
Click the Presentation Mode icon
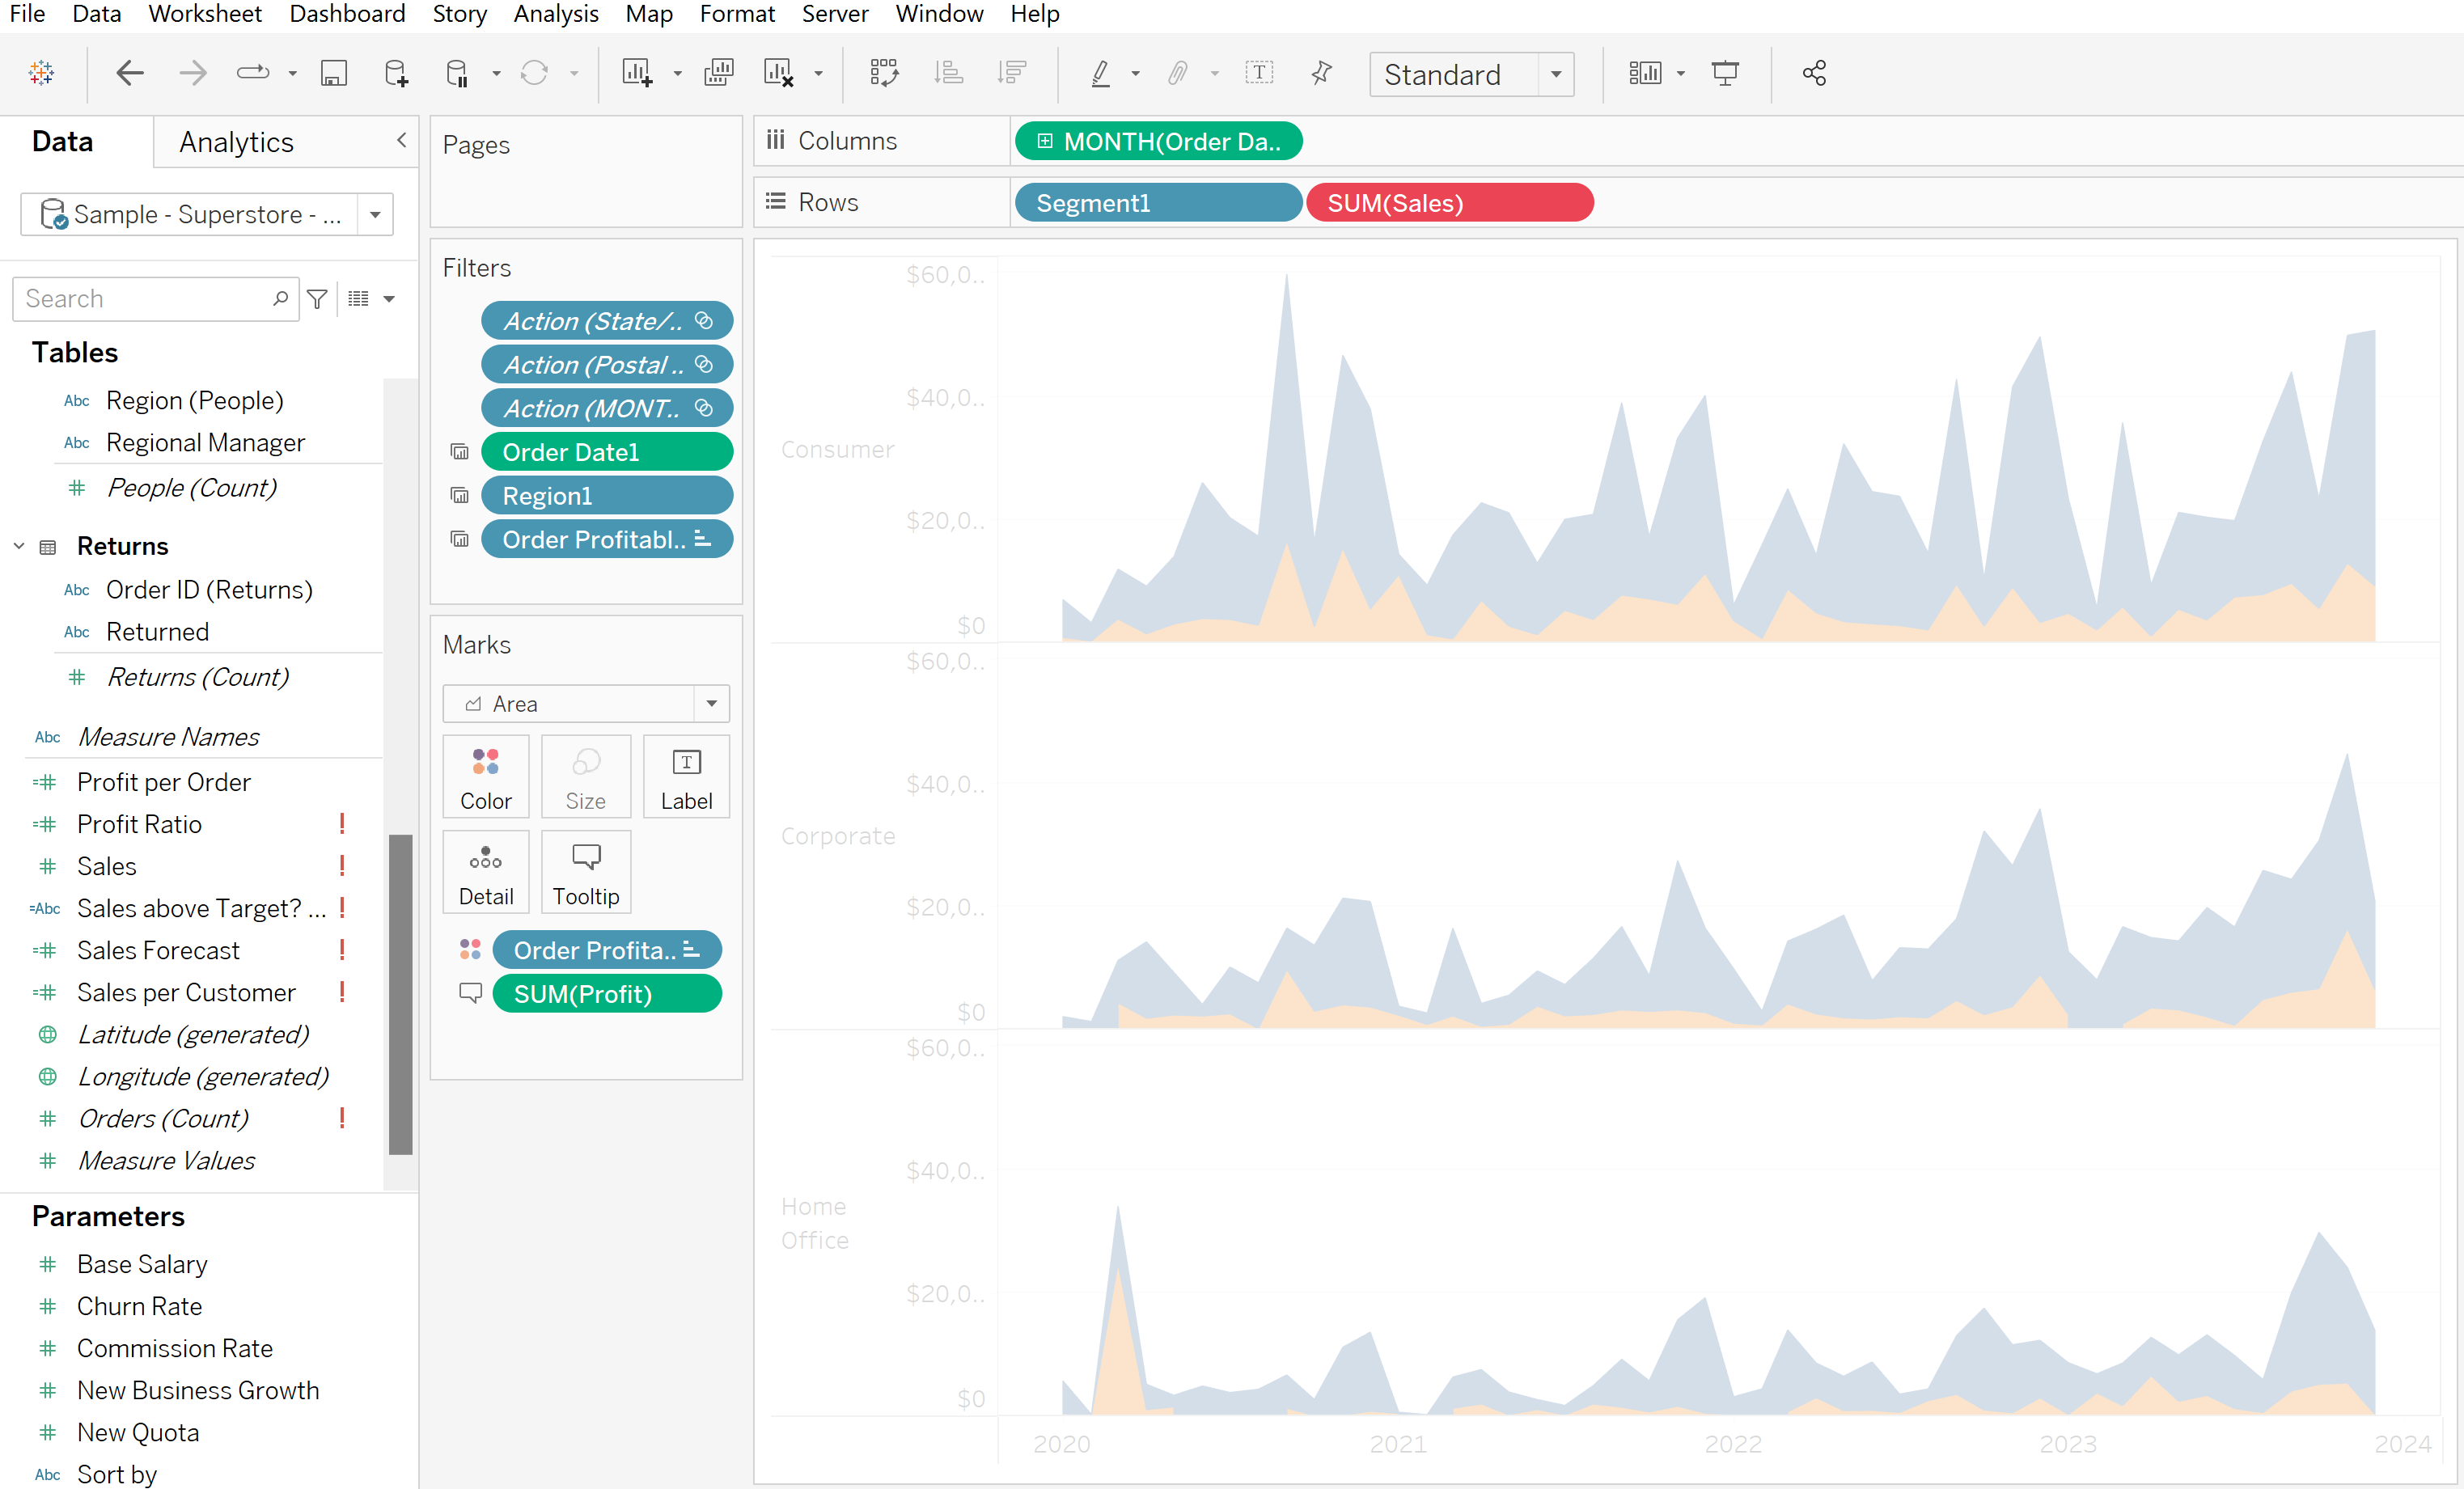pos(1725,73)
